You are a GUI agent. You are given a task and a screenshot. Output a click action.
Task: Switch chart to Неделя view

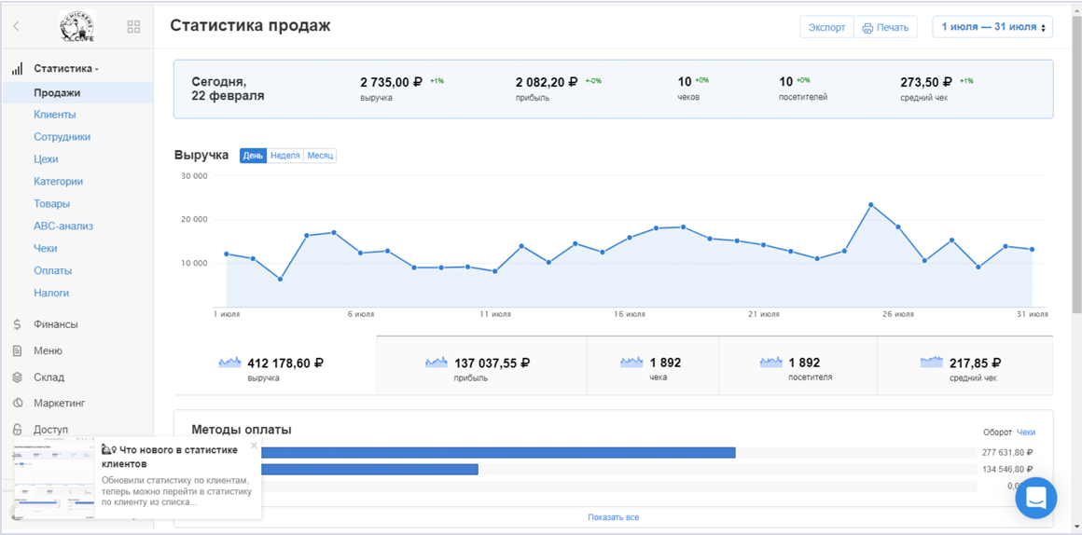(x=285, y=156)
